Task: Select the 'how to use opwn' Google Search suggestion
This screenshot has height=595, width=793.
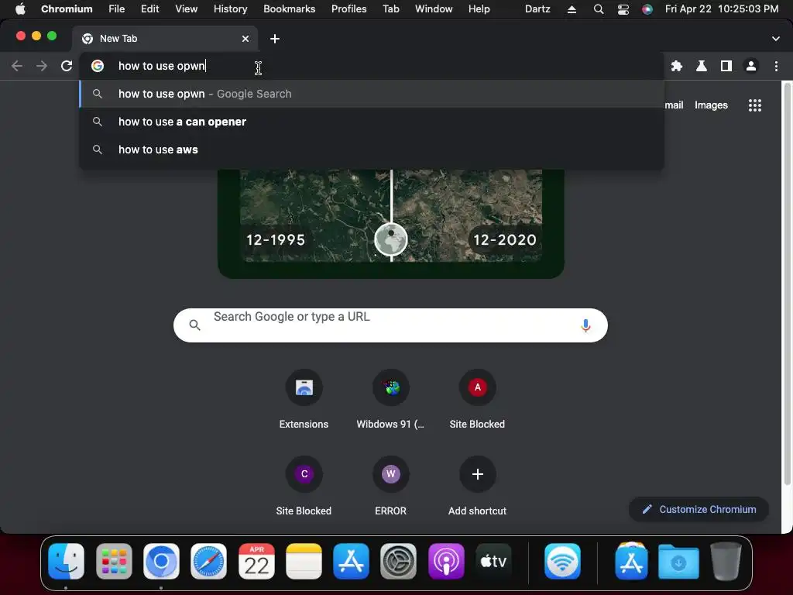Action: [x=372, y=94]
